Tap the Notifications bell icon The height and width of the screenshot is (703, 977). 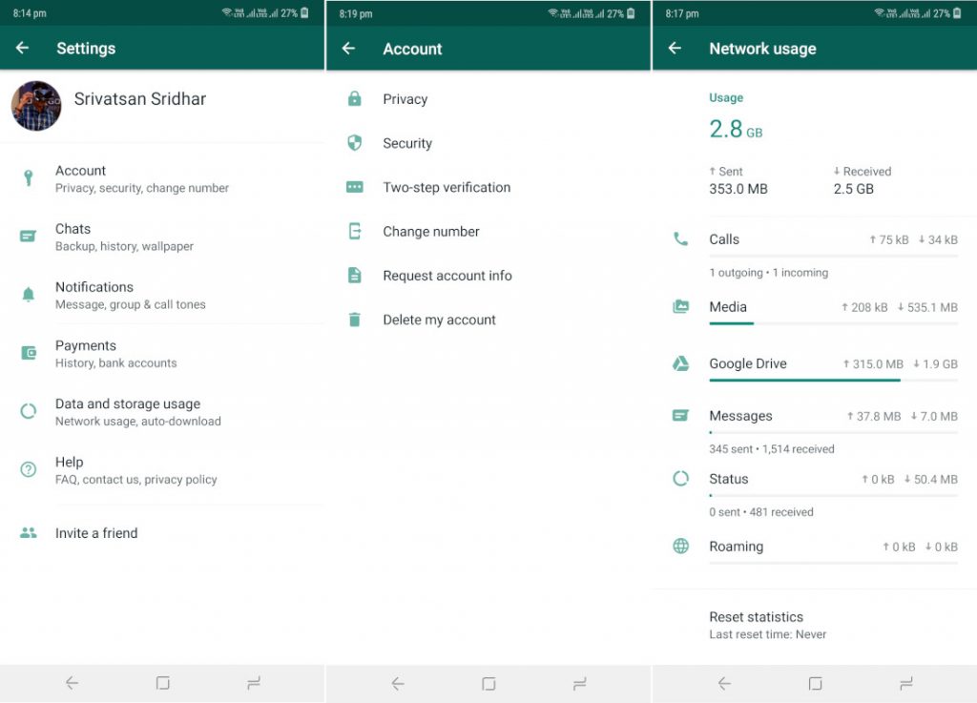click(29, 294)
